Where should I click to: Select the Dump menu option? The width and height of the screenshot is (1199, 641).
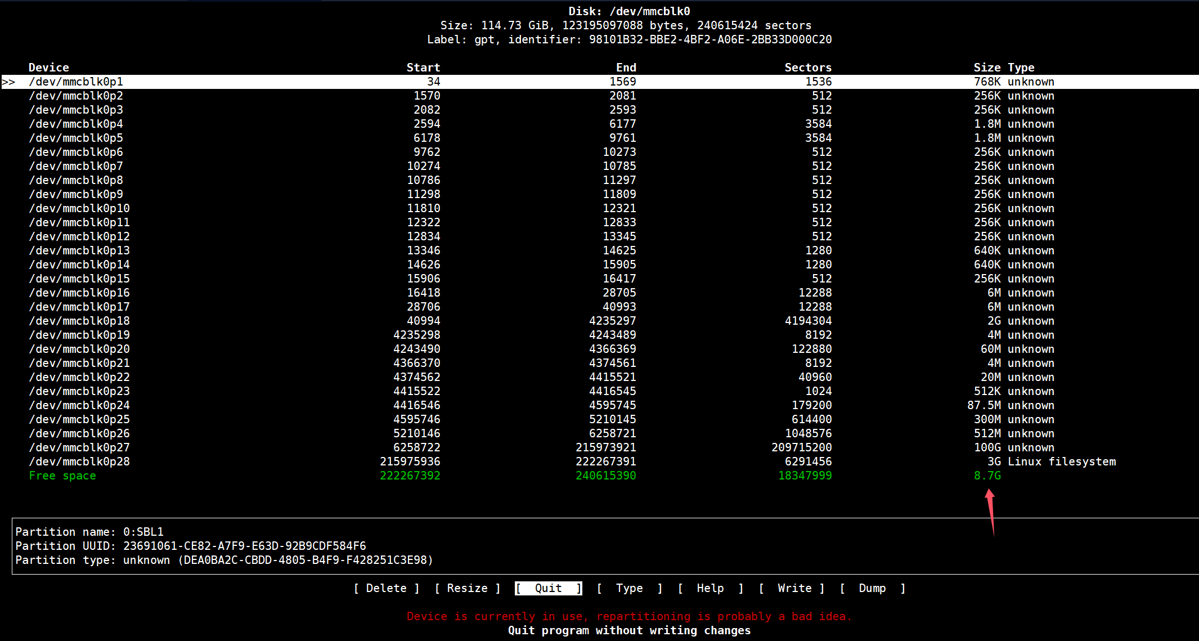coord(872,588)
